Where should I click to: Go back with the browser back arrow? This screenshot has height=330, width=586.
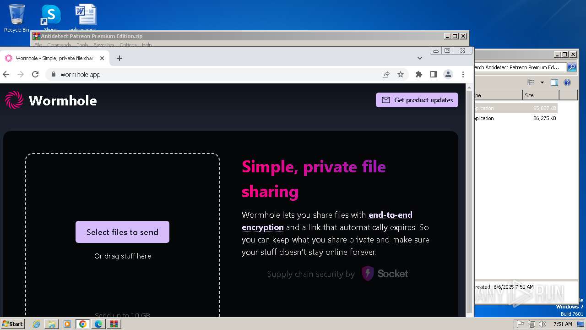pos(6,74)
